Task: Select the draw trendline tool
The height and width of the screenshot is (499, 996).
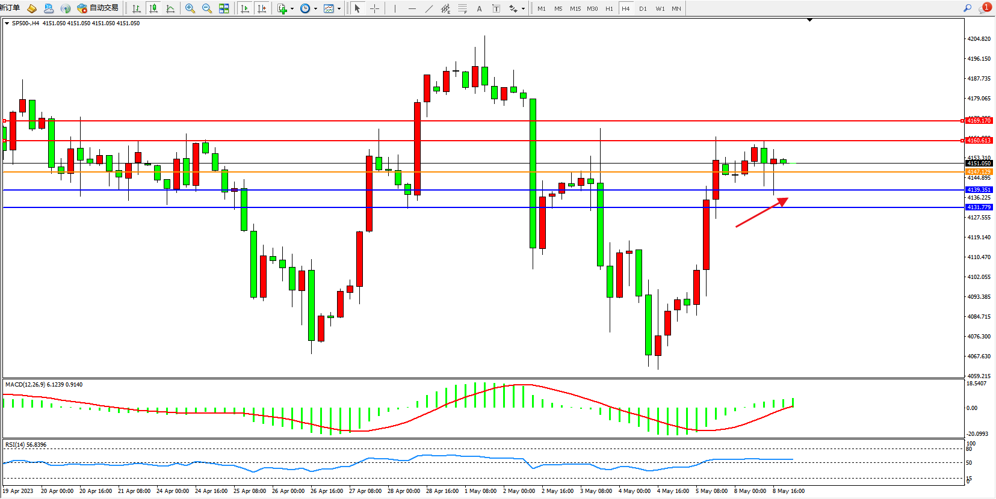Action: (x=428, y=8)
